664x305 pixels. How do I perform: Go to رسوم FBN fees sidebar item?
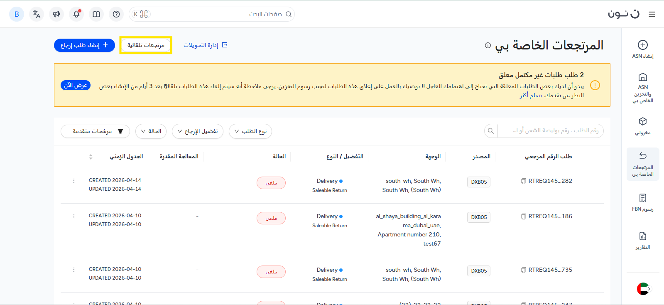[x=642, y=202]
